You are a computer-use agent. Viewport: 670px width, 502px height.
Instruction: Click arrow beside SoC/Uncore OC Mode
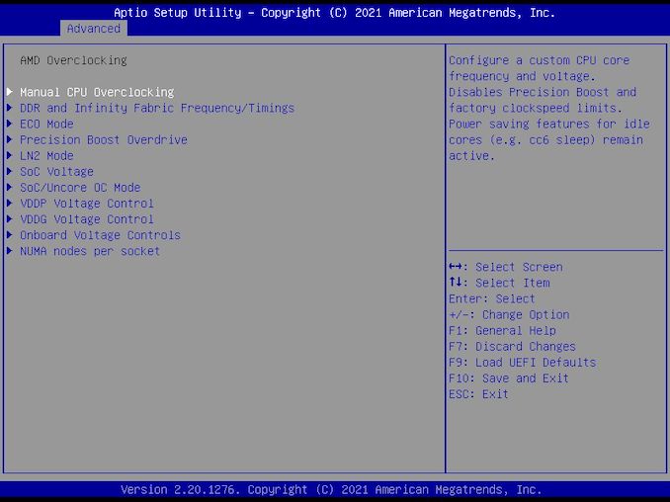click(10, 187)
